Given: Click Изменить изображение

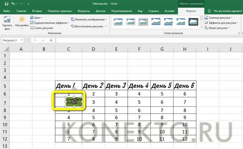Looking at the screenshot, I should click(x=89, y=19).
